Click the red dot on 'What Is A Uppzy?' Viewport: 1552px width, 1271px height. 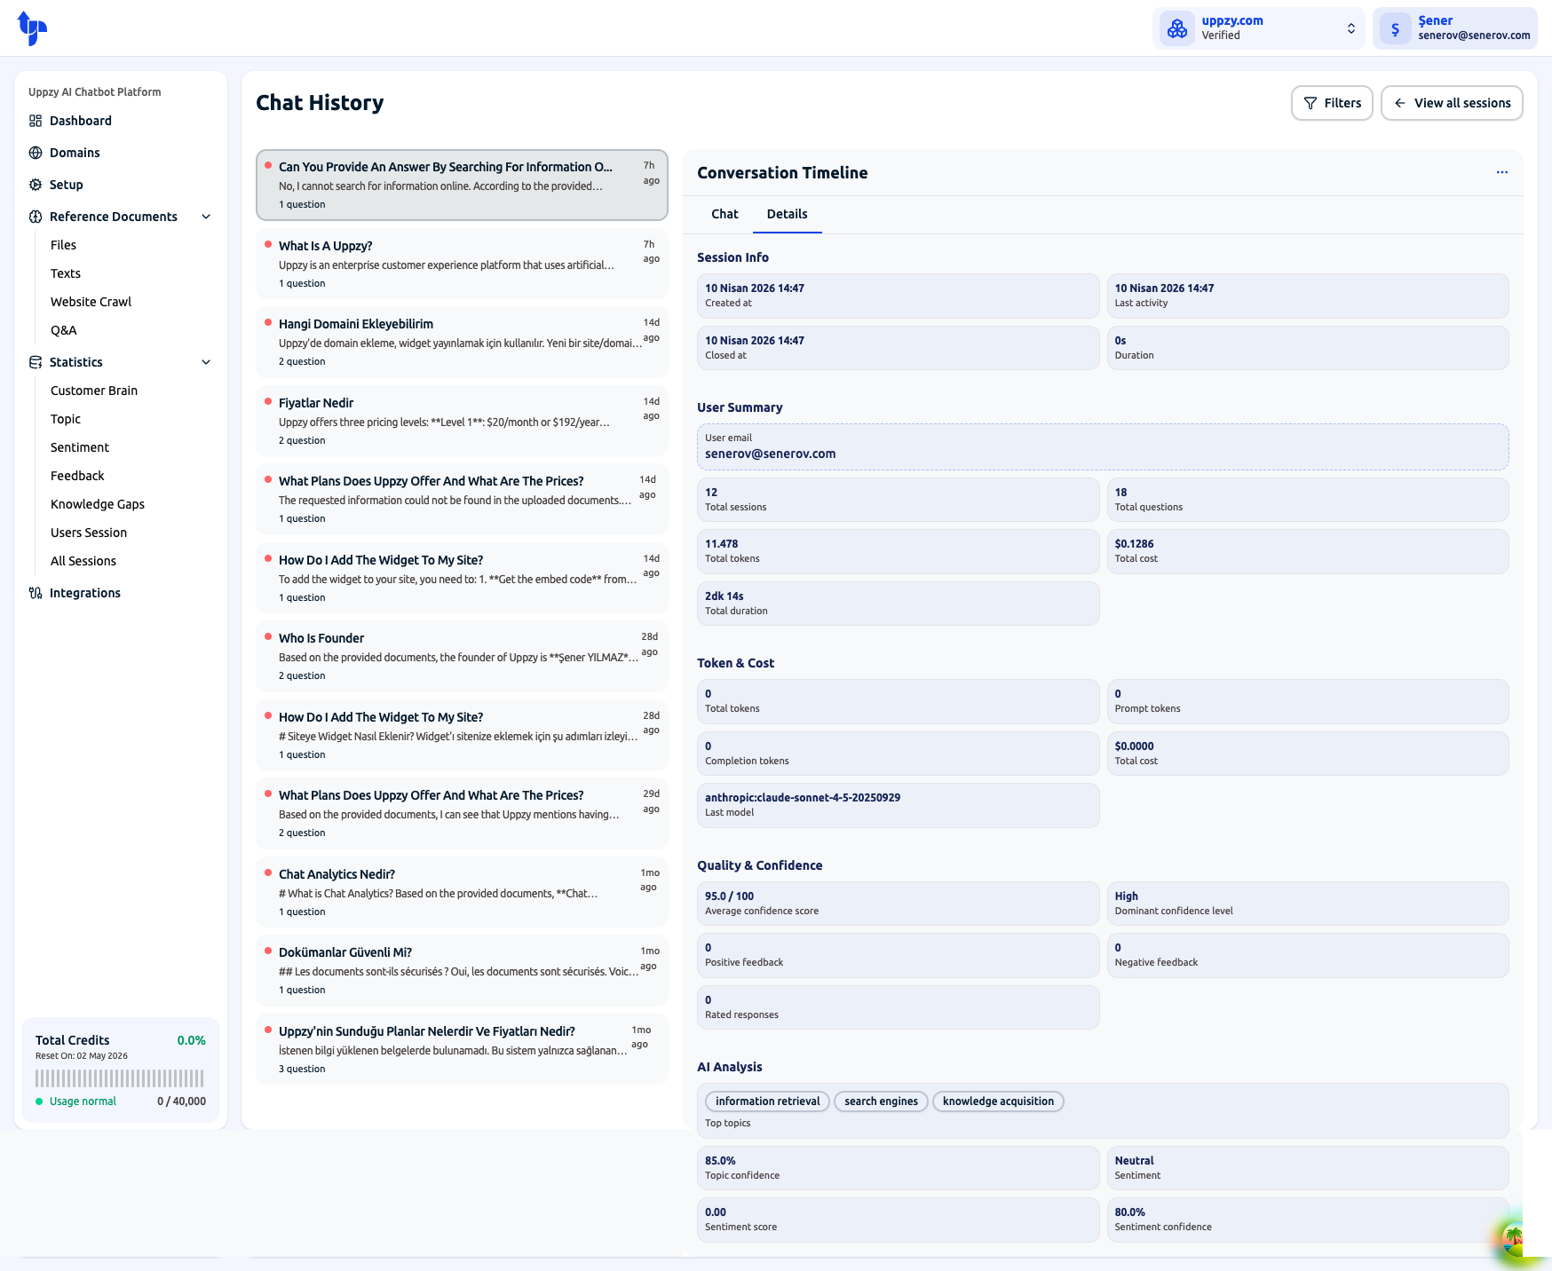pos(267,244)
